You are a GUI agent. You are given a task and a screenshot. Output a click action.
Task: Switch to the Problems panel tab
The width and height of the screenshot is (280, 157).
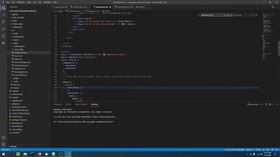pyautogui.click(x=58, y=104)
